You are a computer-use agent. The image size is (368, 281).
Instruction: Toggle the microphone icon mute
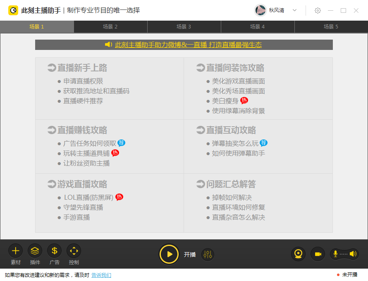[x=336, y=254]
